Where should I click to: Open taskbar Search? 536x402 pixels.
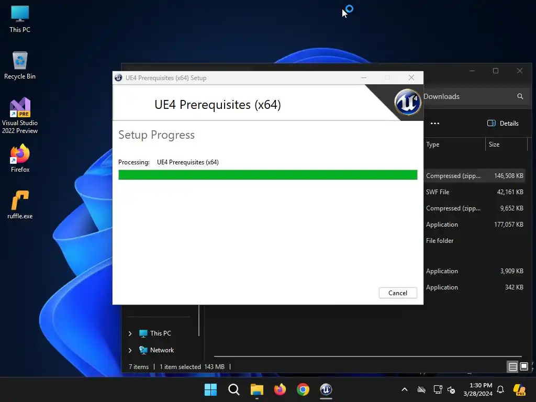[234, 389]
